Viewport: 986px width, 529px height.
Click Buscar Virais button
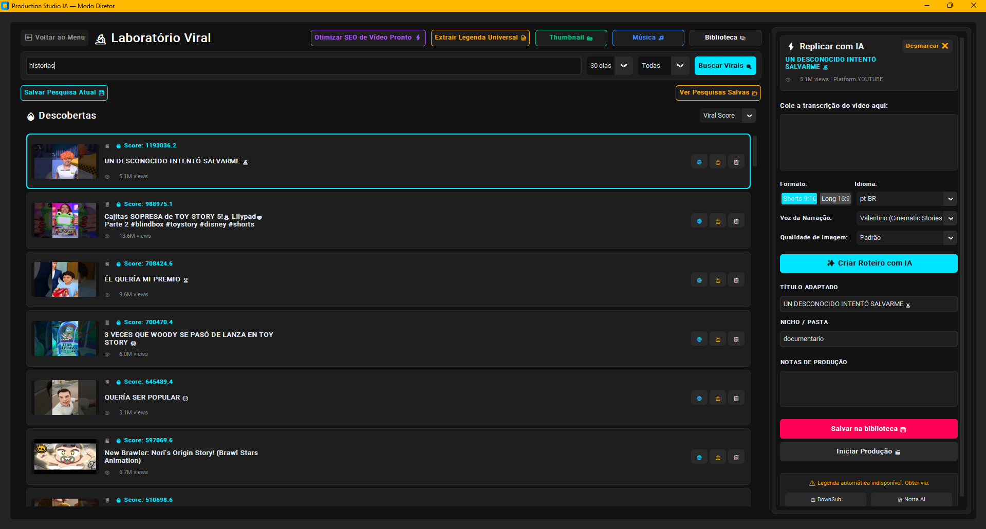(x=725, y=66)
